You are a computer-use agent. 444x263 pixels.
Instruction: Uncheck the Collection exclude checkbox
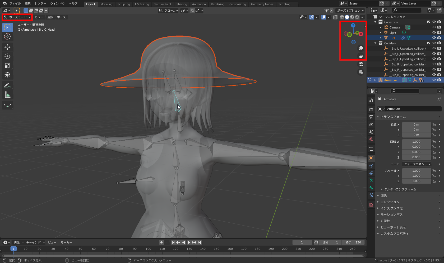coord(429,22)
